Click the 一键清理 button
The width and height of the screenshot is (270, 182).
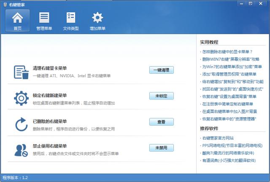tap(161, 70)
